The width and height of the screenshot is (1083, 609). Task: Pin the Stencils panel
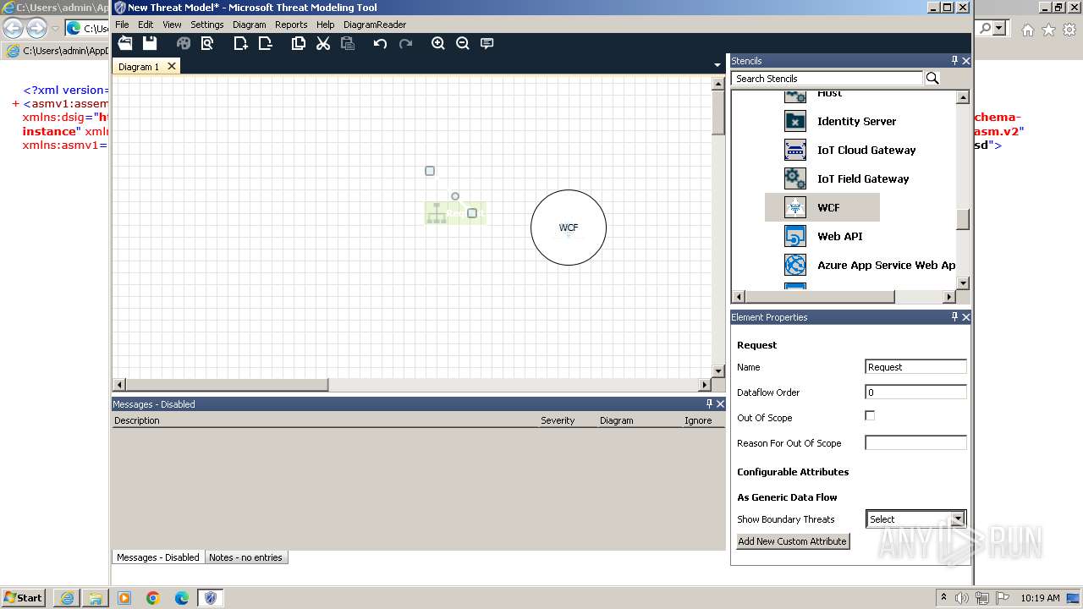click(x=954, y=61)
